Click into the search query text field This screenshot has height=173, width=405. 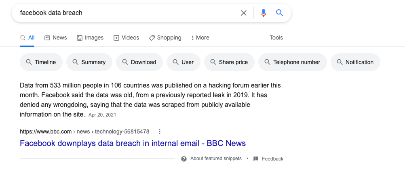pos(121,13)
